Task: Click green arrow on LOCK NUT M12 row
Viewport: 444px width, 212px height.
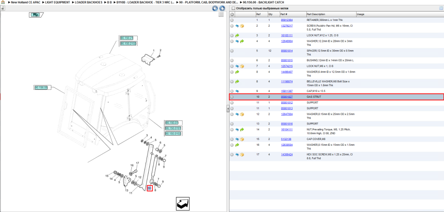Action: pyautogui.click(x=237, y=36)
